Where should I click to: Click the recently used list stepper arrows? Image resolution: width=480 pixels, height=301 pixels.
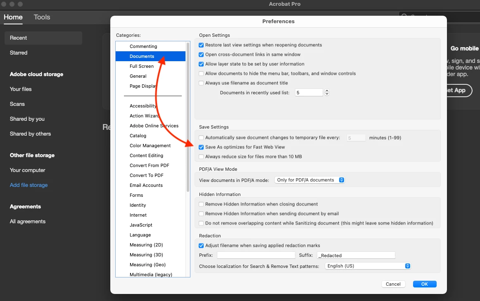tap(327, 92)
